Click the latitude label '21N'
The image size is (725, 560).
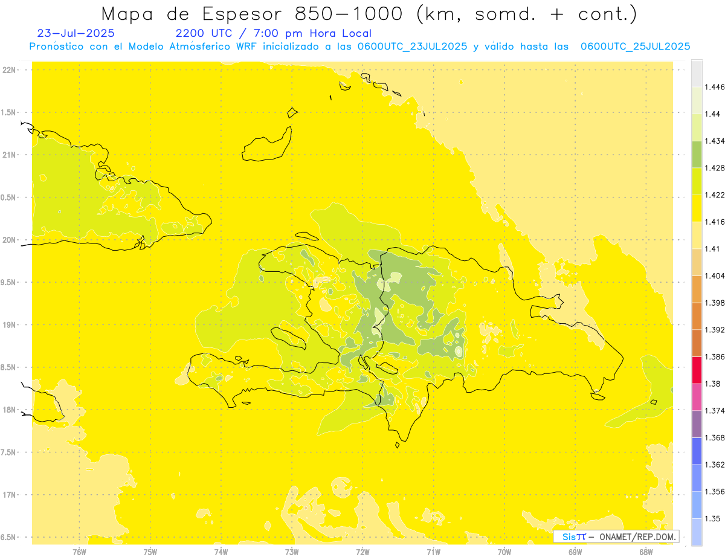click(10, 155)
